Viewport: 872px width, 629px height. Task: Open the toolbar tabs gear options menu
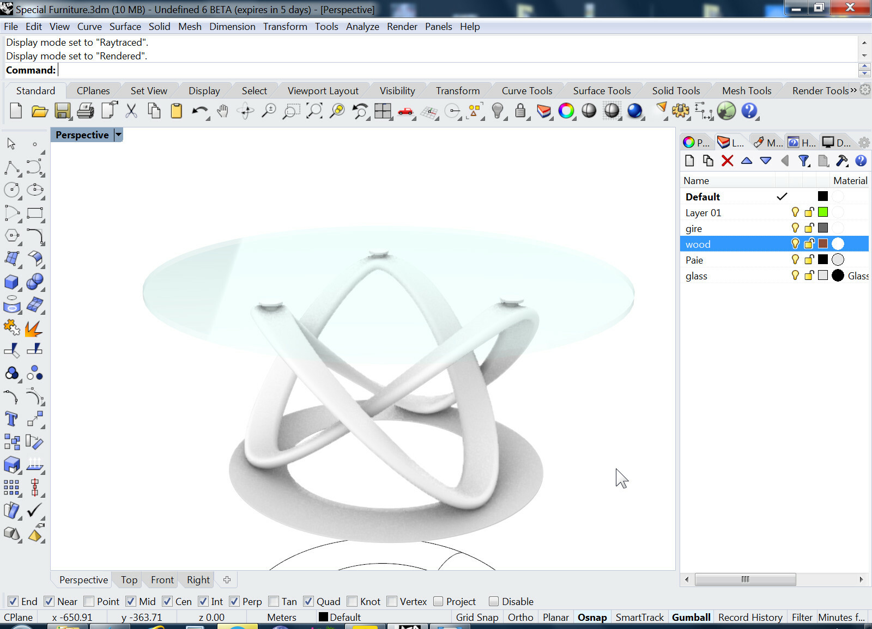coord(865,90)
